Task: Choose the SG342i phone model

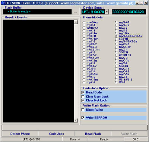Action: tap(116, 66)
